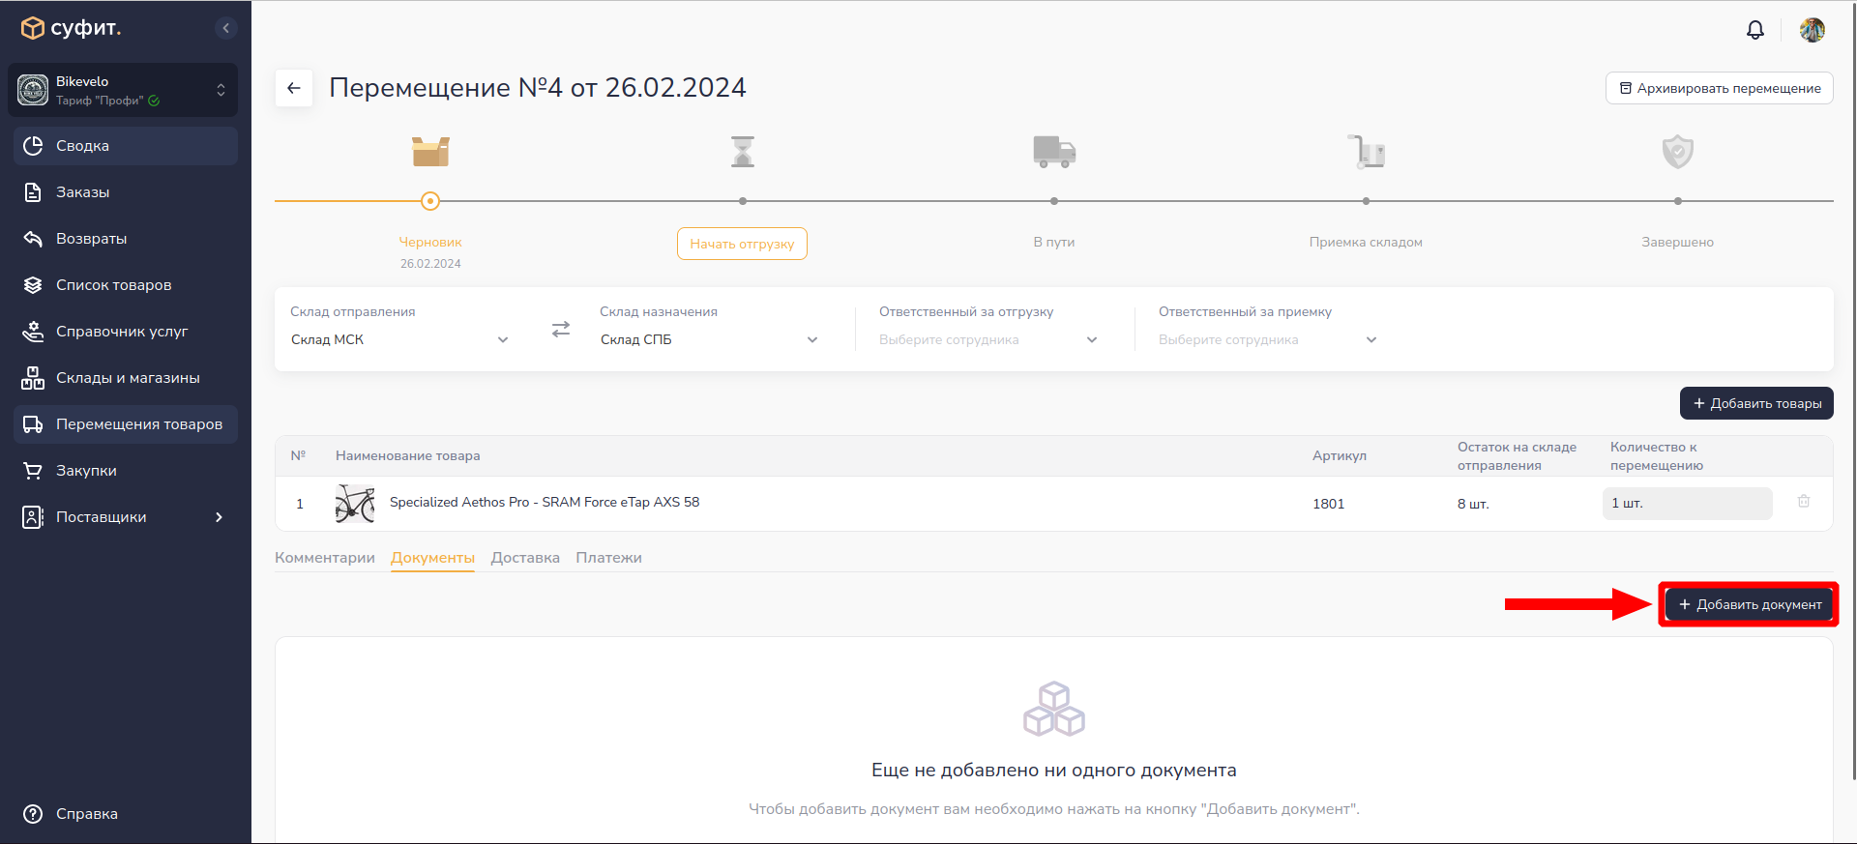Swap warehouses with the exchange arrows icon
Viewport: 1857px width, 844px height.
[x=561, y=330]
